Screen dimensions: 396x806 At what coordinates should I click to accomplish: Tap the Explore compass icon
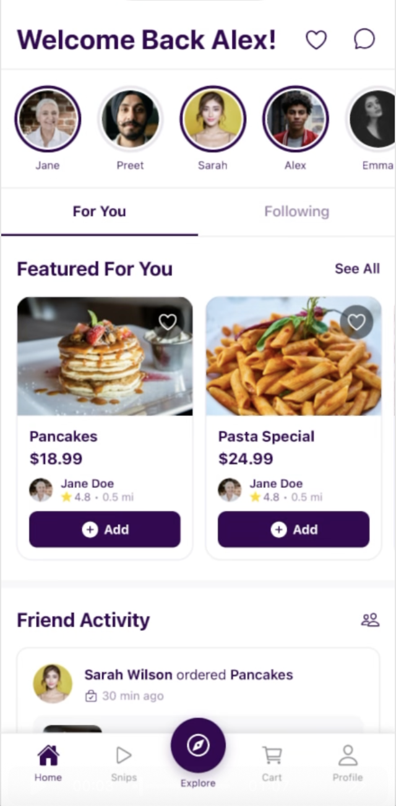198,745
